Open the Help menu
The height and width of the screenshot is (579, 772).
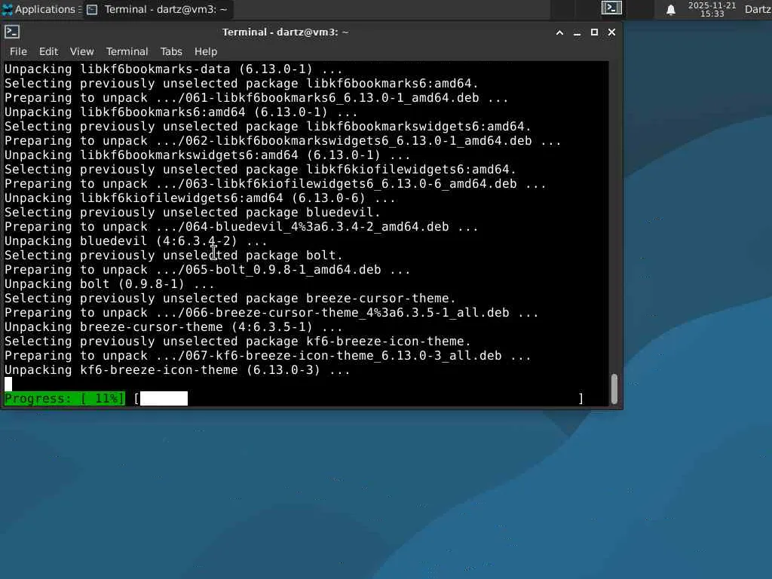206,51
